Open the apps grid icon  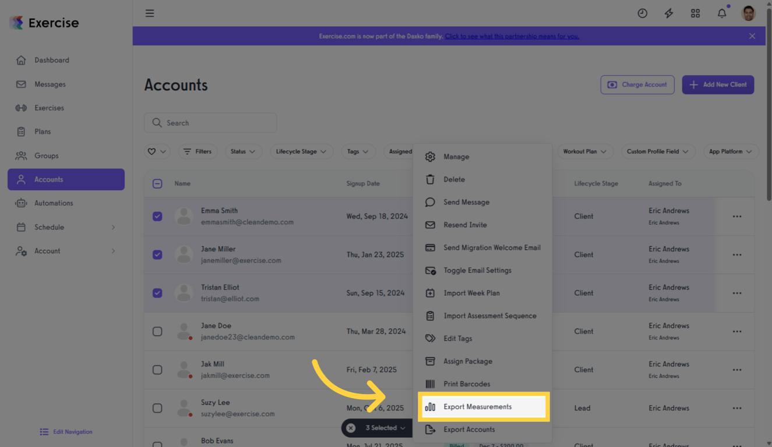(695, 13)
